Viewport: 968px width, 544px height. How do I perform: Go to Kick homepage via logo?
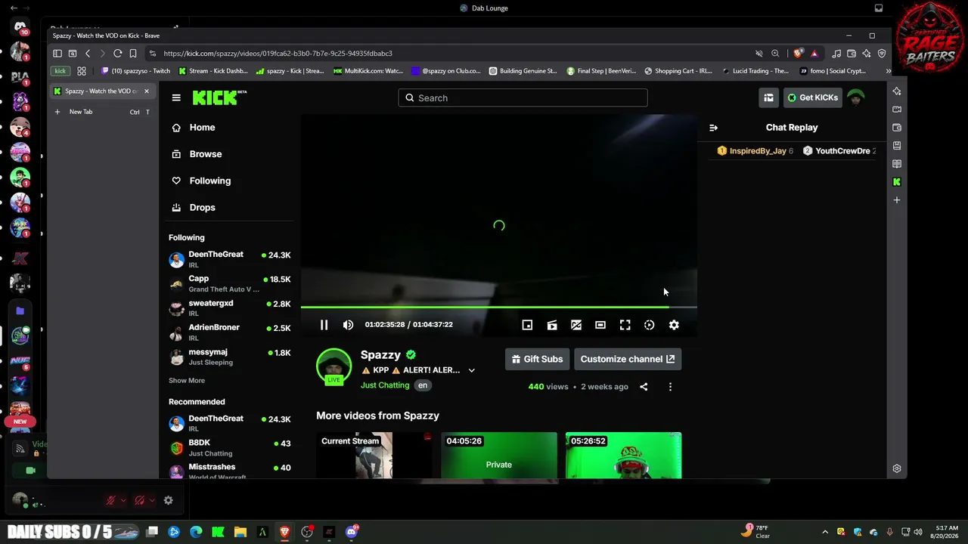219,97
